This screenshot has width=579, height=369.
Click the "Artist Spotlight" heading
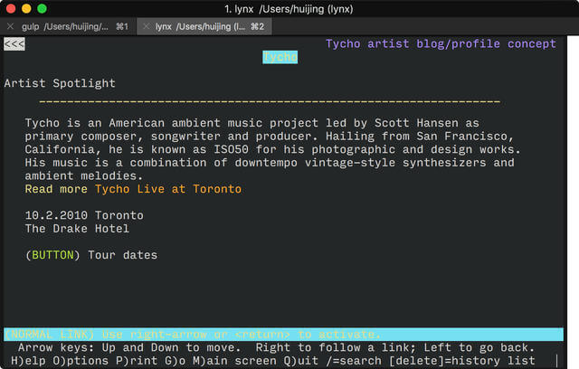click(x=60, y=83)
